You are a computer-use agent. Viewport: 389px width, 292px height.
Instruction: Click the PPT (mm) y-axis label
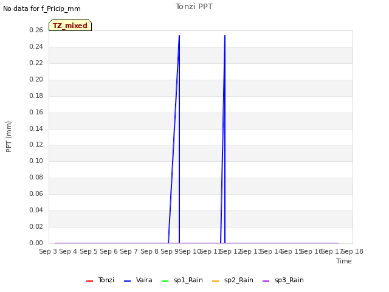pos(9,136)
